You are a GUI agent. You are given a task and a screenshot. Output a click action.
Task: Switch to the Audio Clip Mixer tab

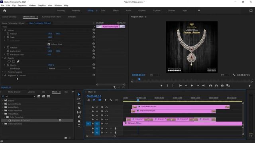[51, 17]
